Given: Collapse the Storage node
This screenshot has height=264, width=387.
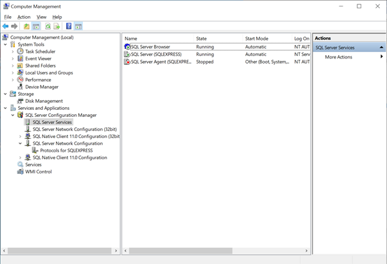Looking at the screenshot, I should click(x=5, y=94).
